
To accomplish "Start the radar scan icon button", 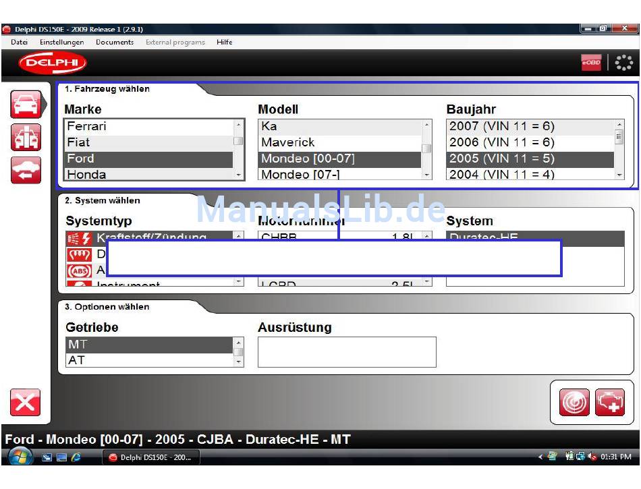I will (x=574, y=403).
